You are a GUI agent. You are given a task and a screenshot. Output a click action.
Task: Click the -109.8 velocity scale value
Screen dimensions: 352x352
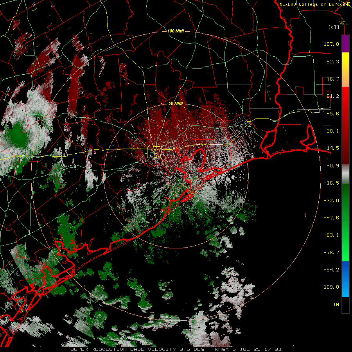[x=330, y=287]
